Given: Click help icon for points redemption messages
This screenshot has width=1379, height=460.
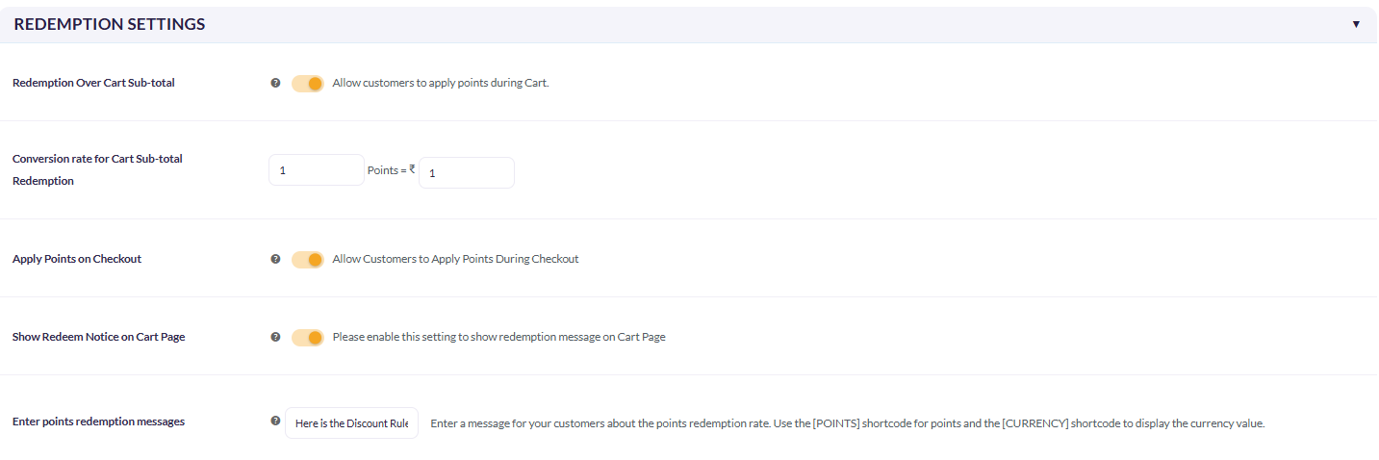Looking at the screenshot, I should tap(275, 421).
